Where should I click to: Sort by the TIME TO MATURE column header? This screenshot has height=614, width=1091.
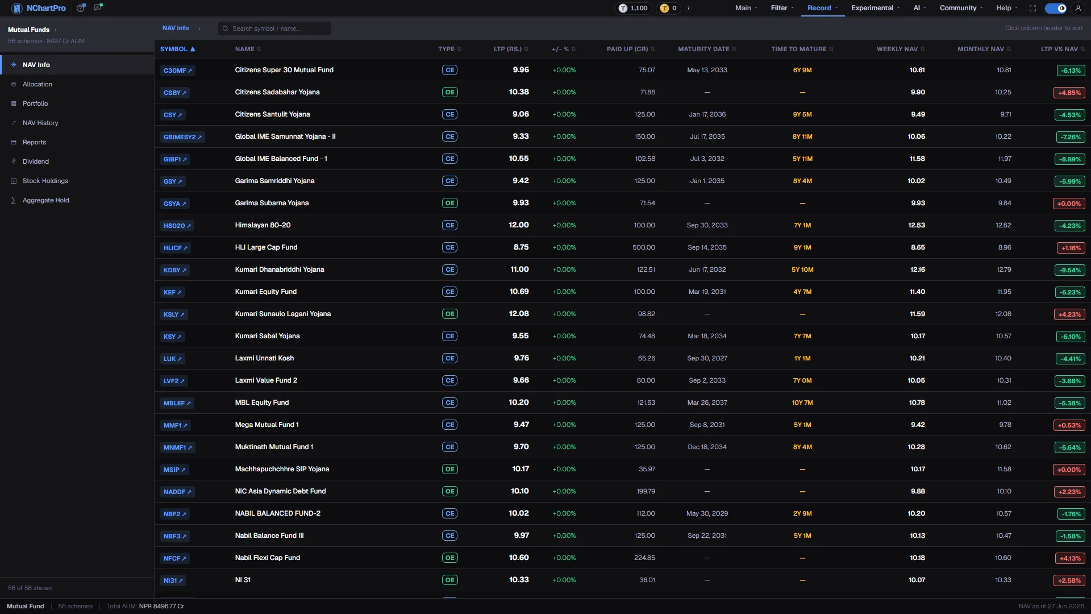(802, 49)
